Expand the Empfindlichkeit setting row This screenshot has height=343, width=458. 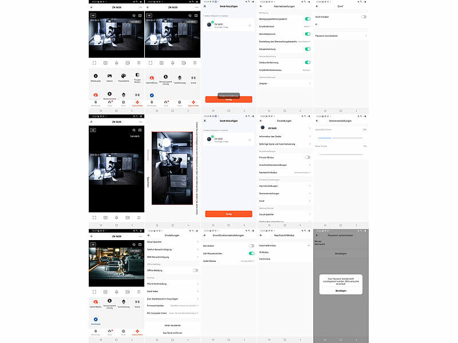point(285,26)
